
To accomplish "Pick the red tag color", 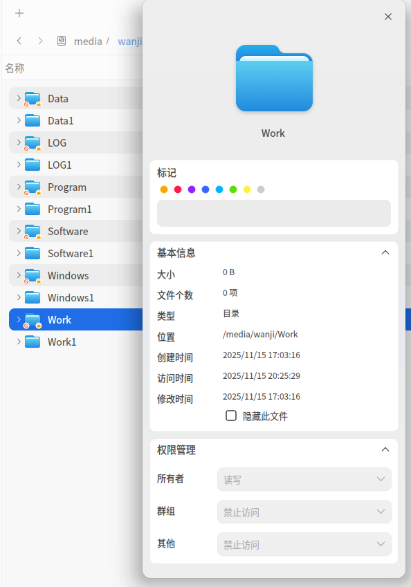I will (178, 189).
